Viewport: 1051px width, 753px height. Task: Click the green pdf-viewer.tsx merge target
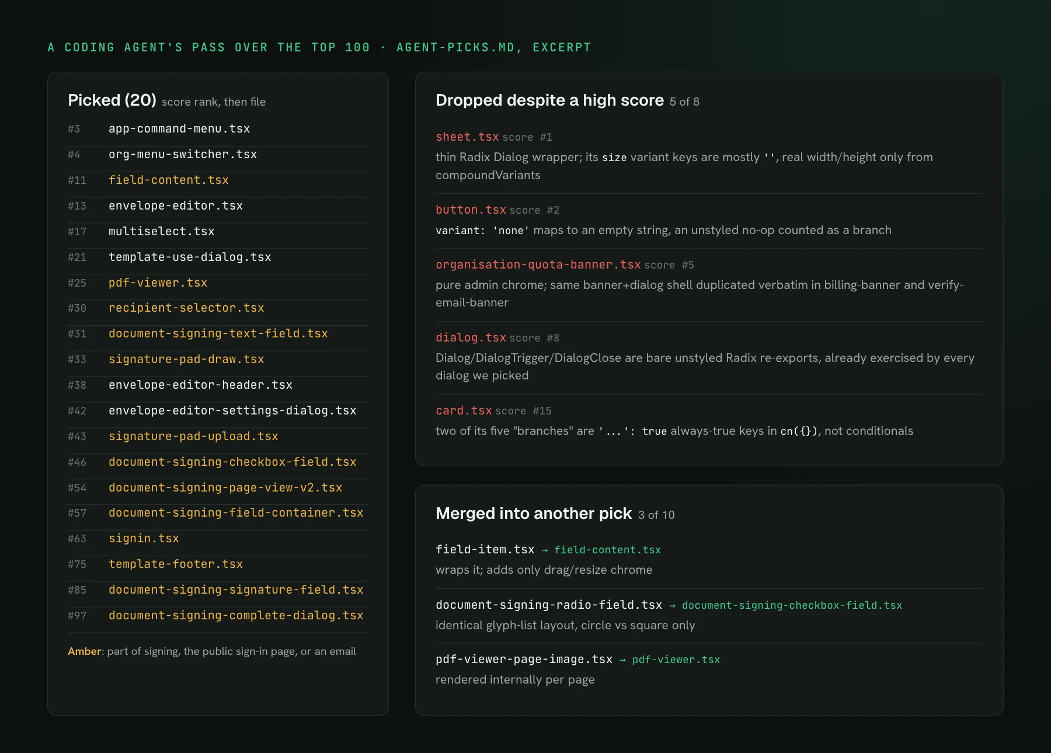coord(676,660)
